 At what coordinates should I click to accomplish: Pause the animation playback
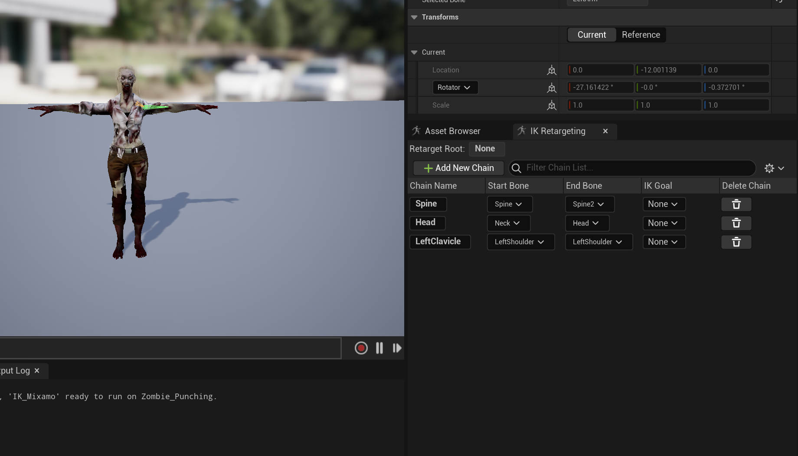tap(379, 348)
